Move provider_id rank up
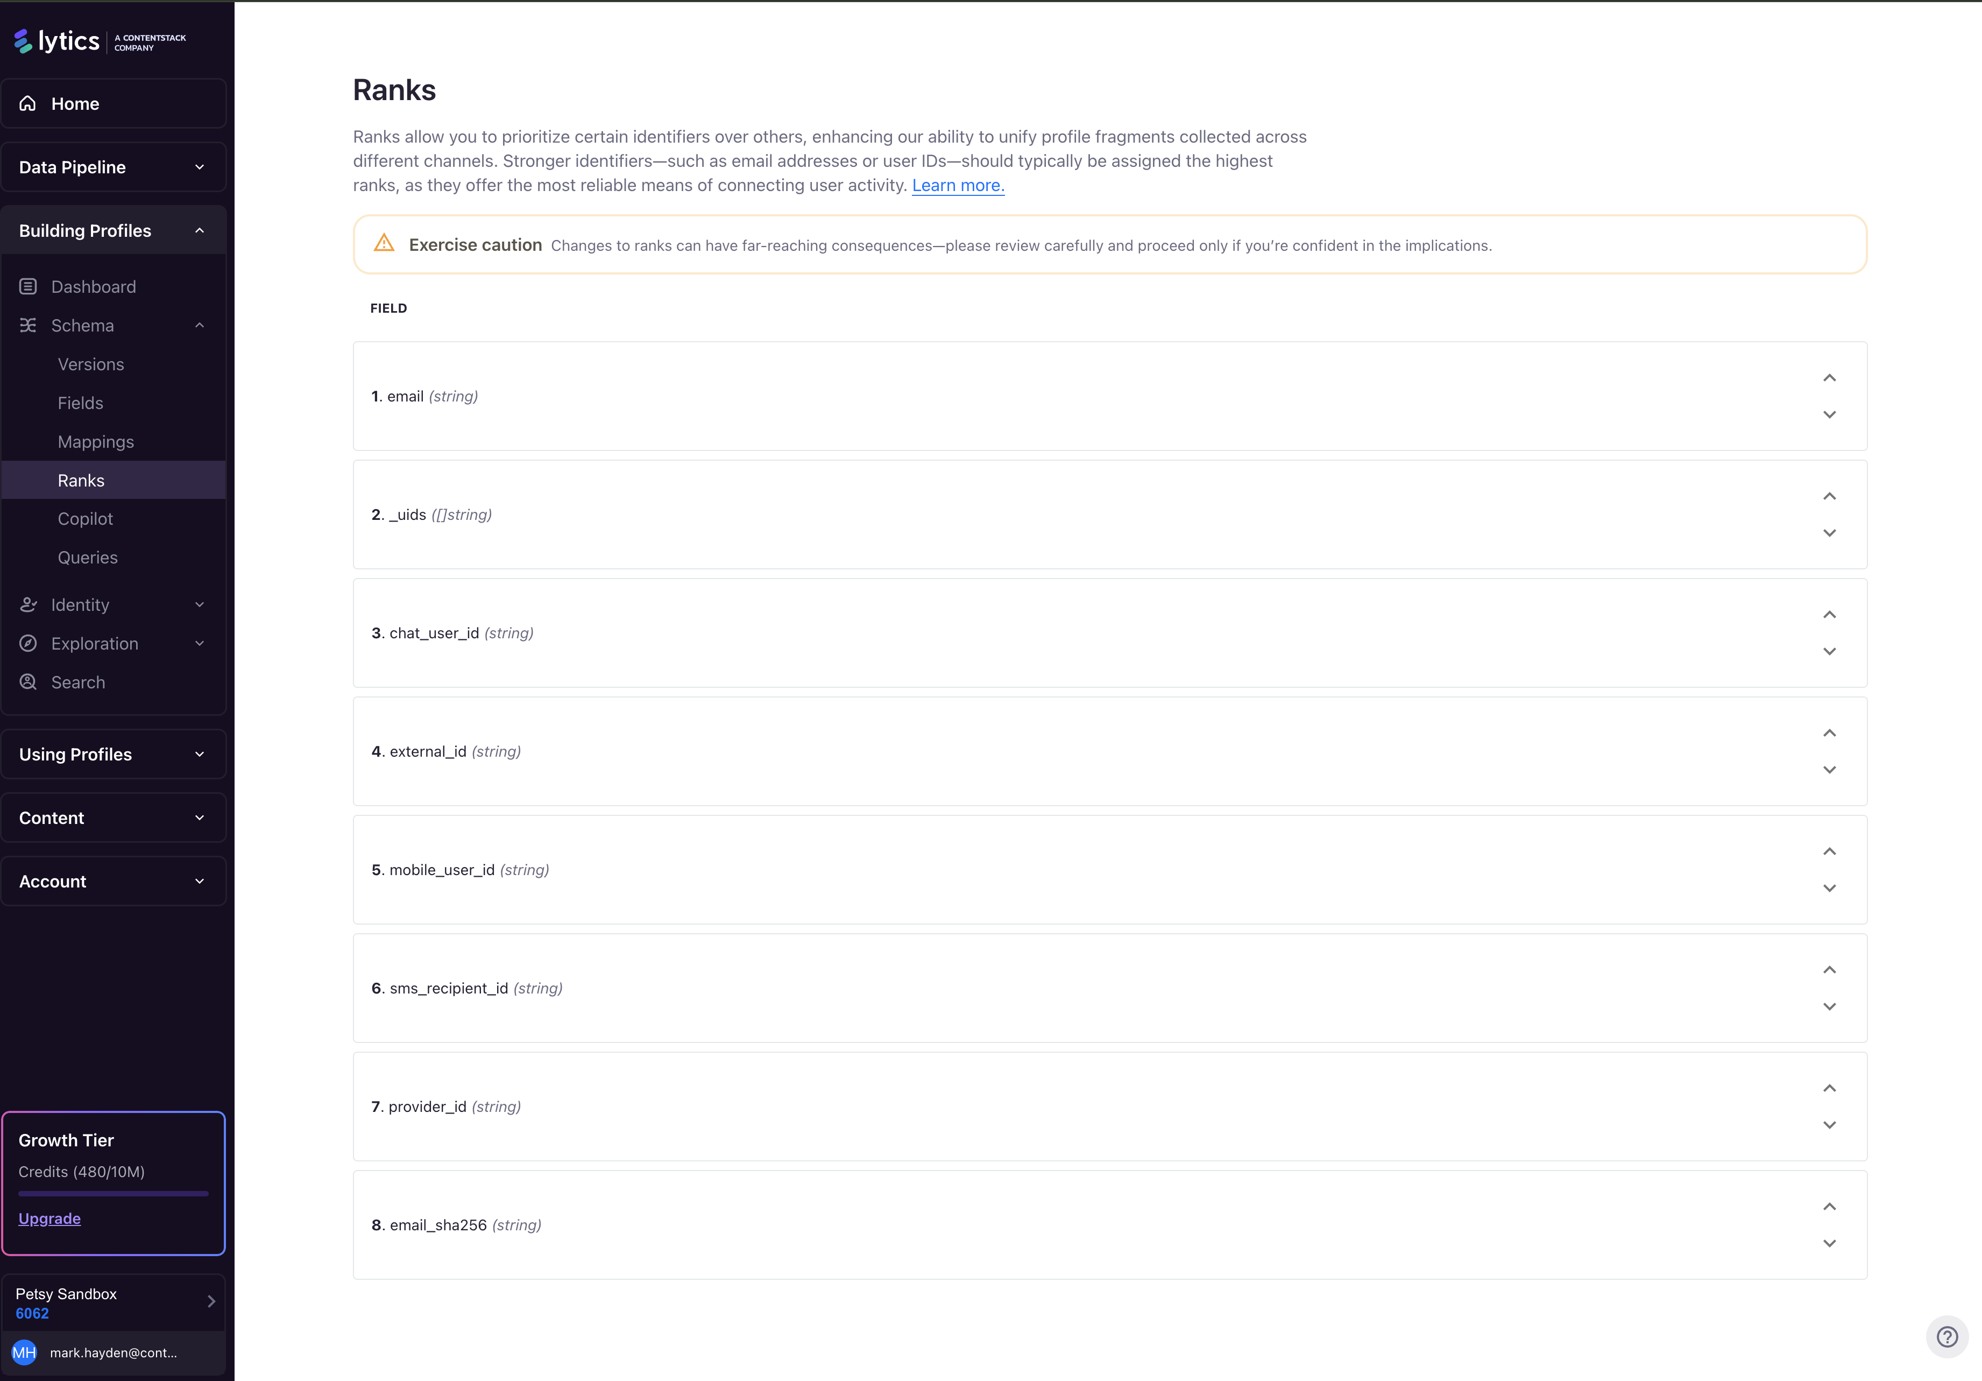 tap(1829, 1088)
